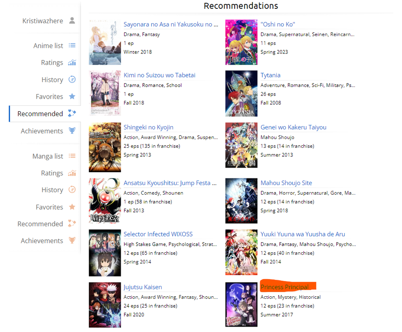402x332 pixels.
Task: Click the blue anime Ratings chart icon
Action: coord(72,62)
